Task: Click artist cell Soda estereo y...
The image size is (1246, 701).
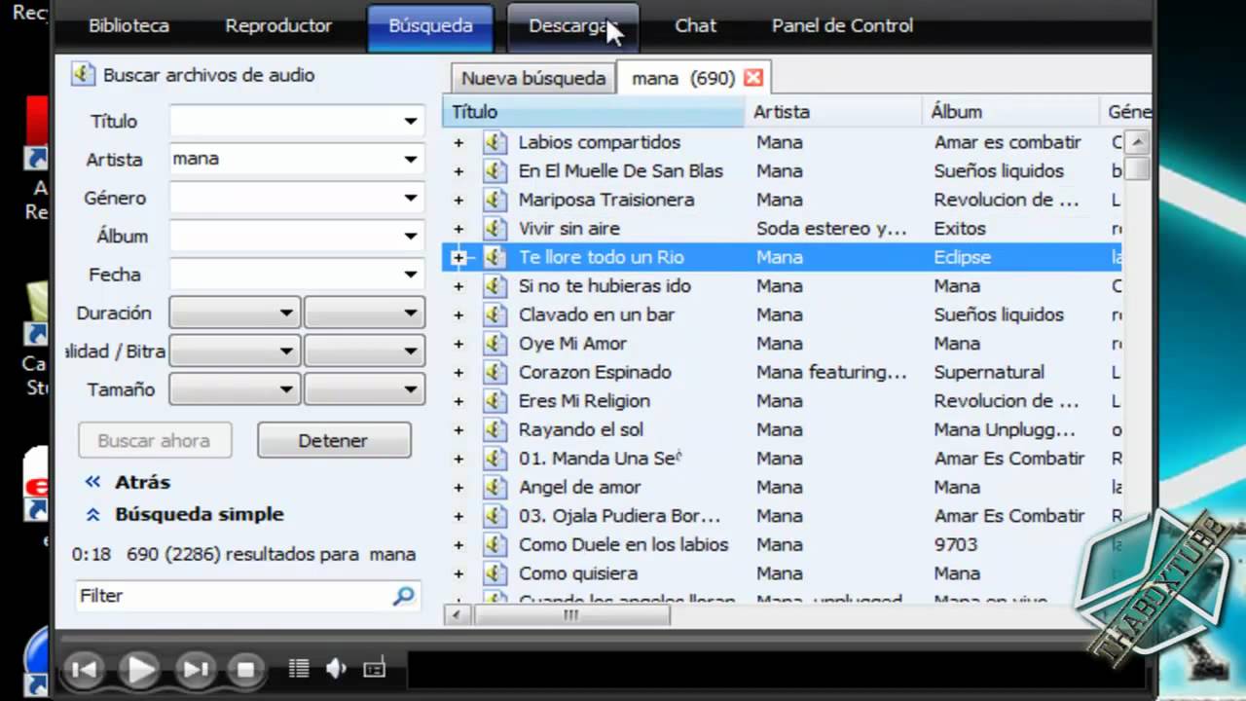Action: pos(831,229)
